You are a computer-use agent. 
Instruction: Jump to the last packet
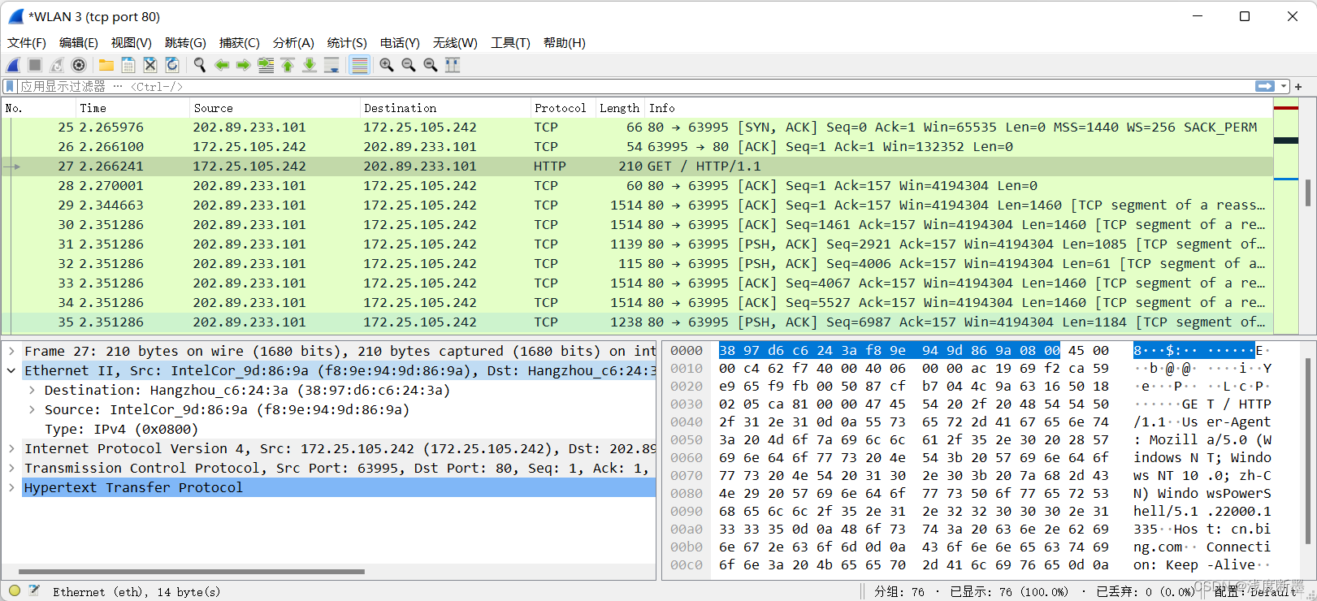(310, 65)
